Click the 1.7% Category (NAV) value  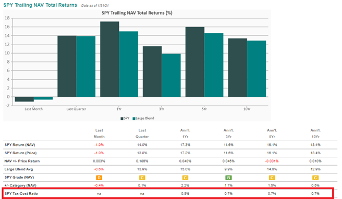point(228,185)
